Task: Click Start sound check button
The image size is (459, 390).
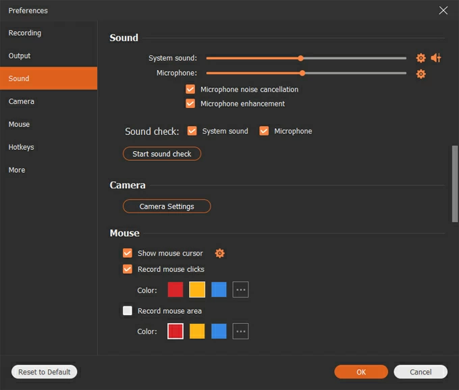Action: (162, 154)
